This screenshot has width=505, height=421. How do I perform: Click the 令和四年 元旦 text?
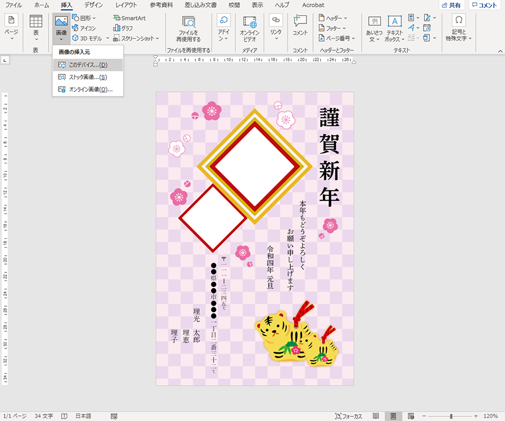pos(270,267)
